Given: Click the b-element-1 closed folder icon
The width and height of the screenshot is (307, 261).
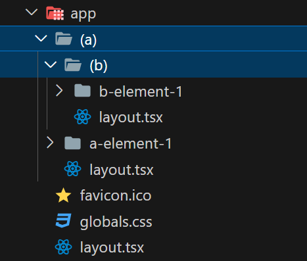Looking at the screenshot, I should [82, 91].
